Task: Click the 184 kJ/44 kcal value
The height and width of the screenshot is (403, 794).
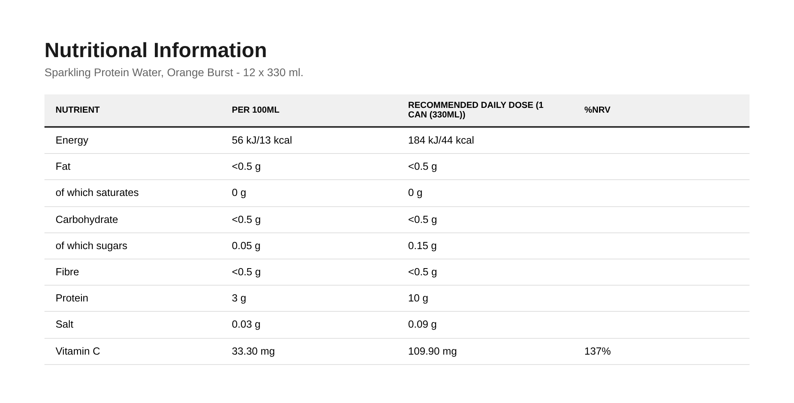Action: tap(441, 140)
